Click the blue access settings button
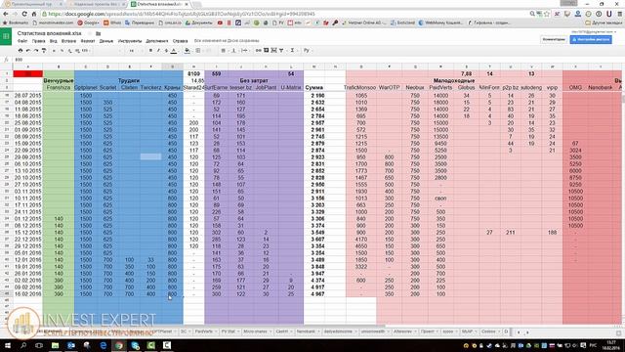 591,39
